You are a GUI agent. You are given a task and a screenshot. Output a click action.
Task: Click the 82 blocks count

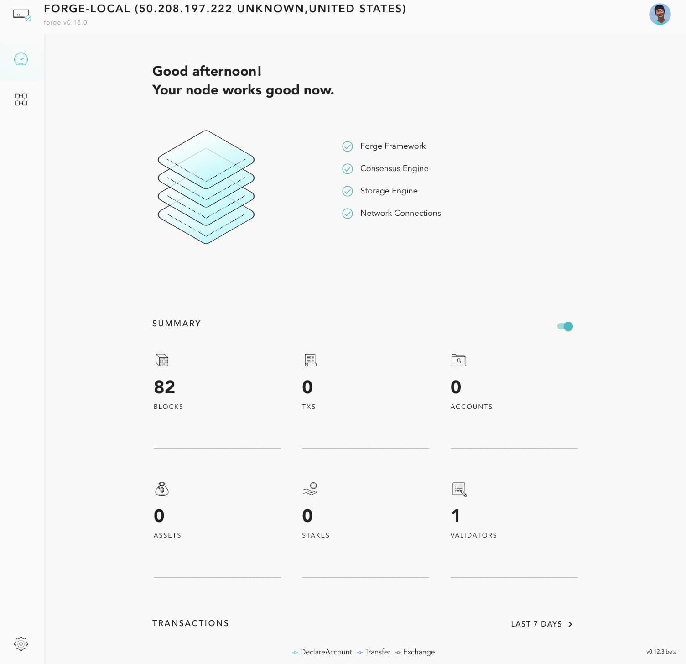[165, 387]
